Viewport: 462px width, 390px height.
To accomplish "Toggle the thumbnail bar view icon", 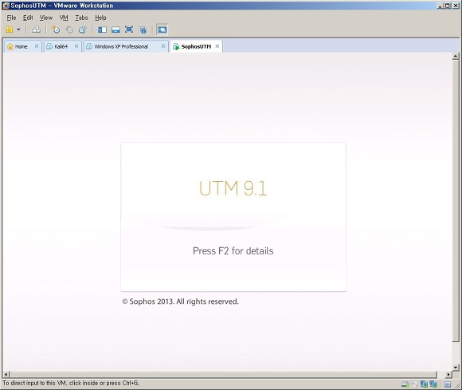I will click(x=115, y=30).
